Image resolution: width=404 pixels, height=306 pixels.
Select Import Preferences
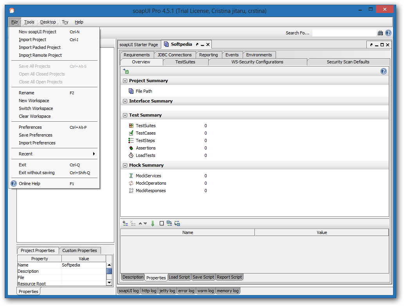tap(54, 143)
